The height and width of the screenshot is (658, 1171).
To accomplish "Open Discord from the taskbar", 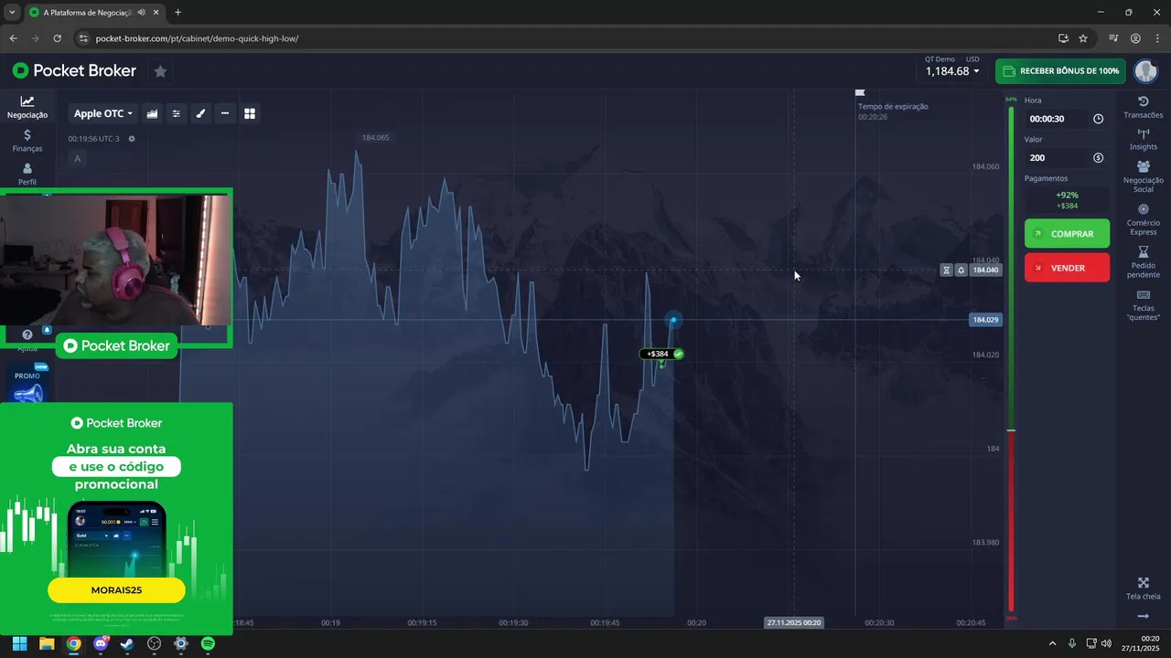I will (x=101, y=643).
